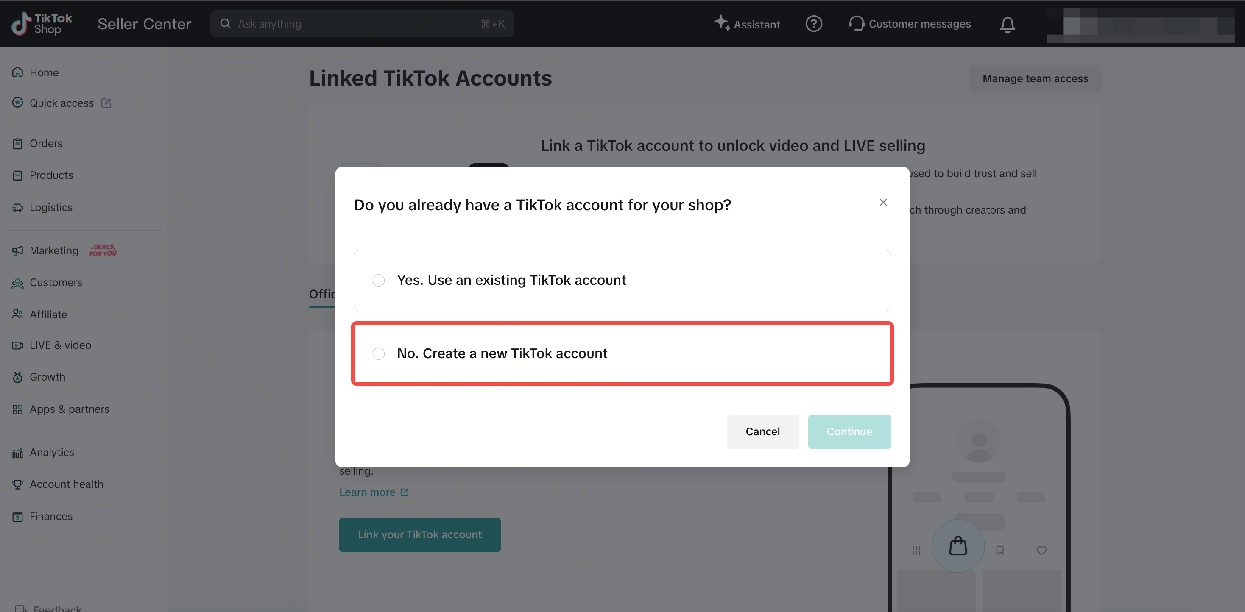The height and width of the screenshot is (612, 1245).
Task: Open Apps & partners section
Action: click(70, 409)
